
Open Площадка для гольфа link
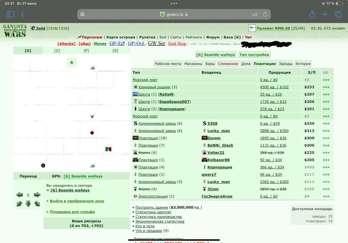[72, 212]
